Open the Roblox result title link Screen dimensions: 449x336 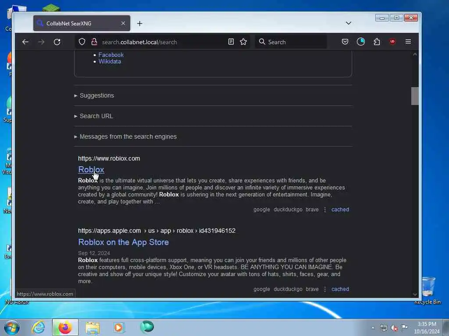(x=91, y=169)
